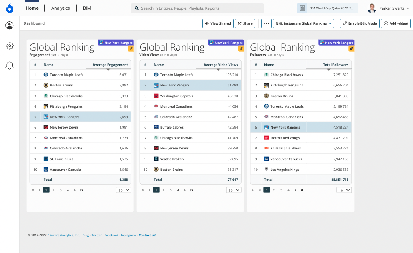Jump to last page in Video Views table

[192, 190]
